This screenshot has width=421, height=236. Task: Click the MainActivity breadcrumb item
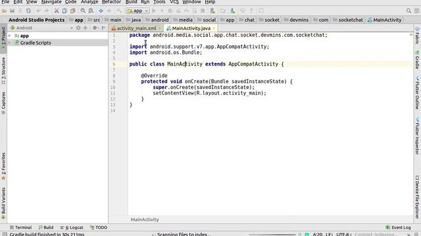(385, 20)
